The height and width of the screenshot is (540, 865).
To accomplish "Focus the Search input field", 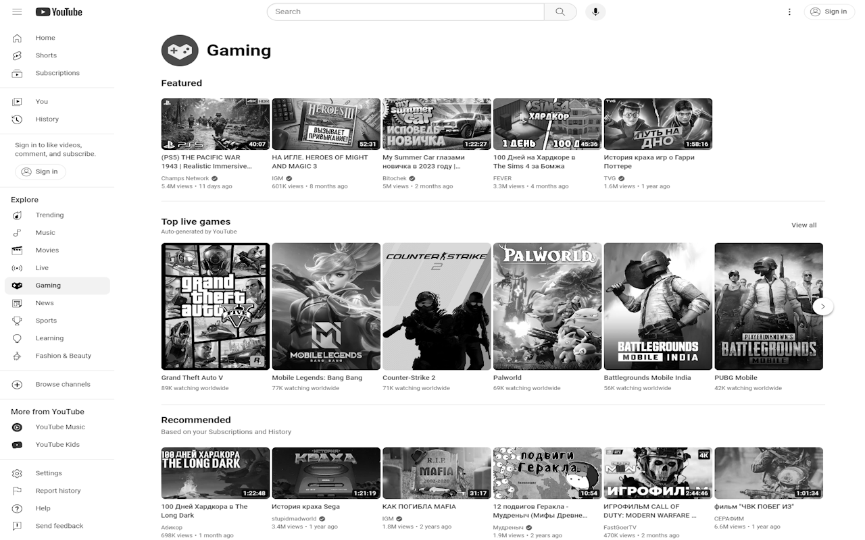I will click(x=405, y=11).
